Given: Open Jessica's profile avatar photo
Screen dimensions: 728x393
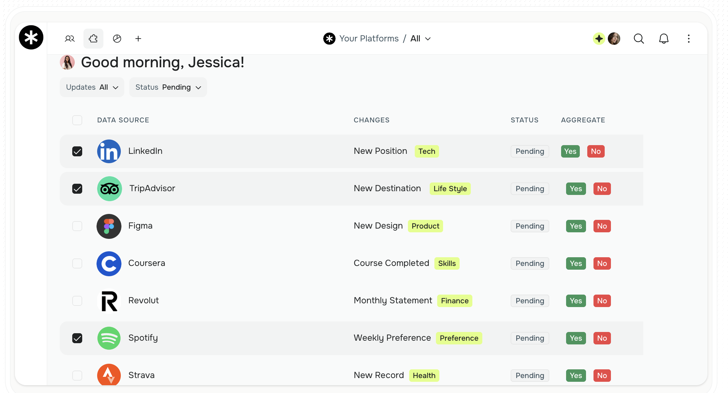Looking at the screenshot, I should click(x=614, y=38).
